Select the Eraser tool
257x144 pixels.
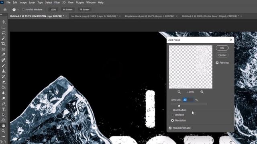(3, 82)
